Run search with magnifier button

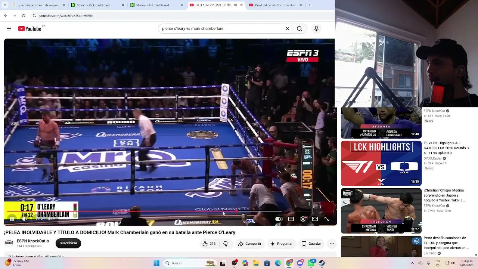(299, 29)
